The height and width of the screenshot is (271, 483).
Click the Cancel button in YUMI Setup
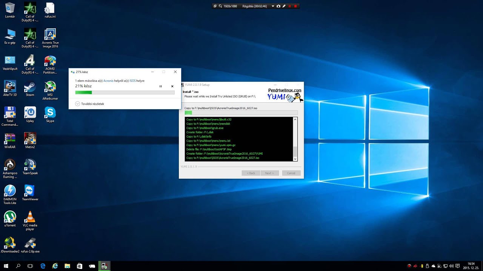pos(291,173)
